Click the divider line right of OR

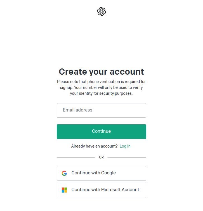click(127, 157)
